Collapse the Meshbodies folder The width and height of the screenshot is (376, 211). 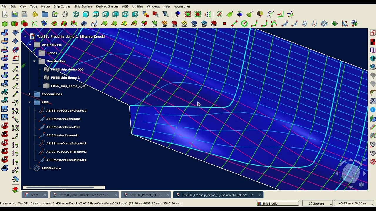[34, 61]
